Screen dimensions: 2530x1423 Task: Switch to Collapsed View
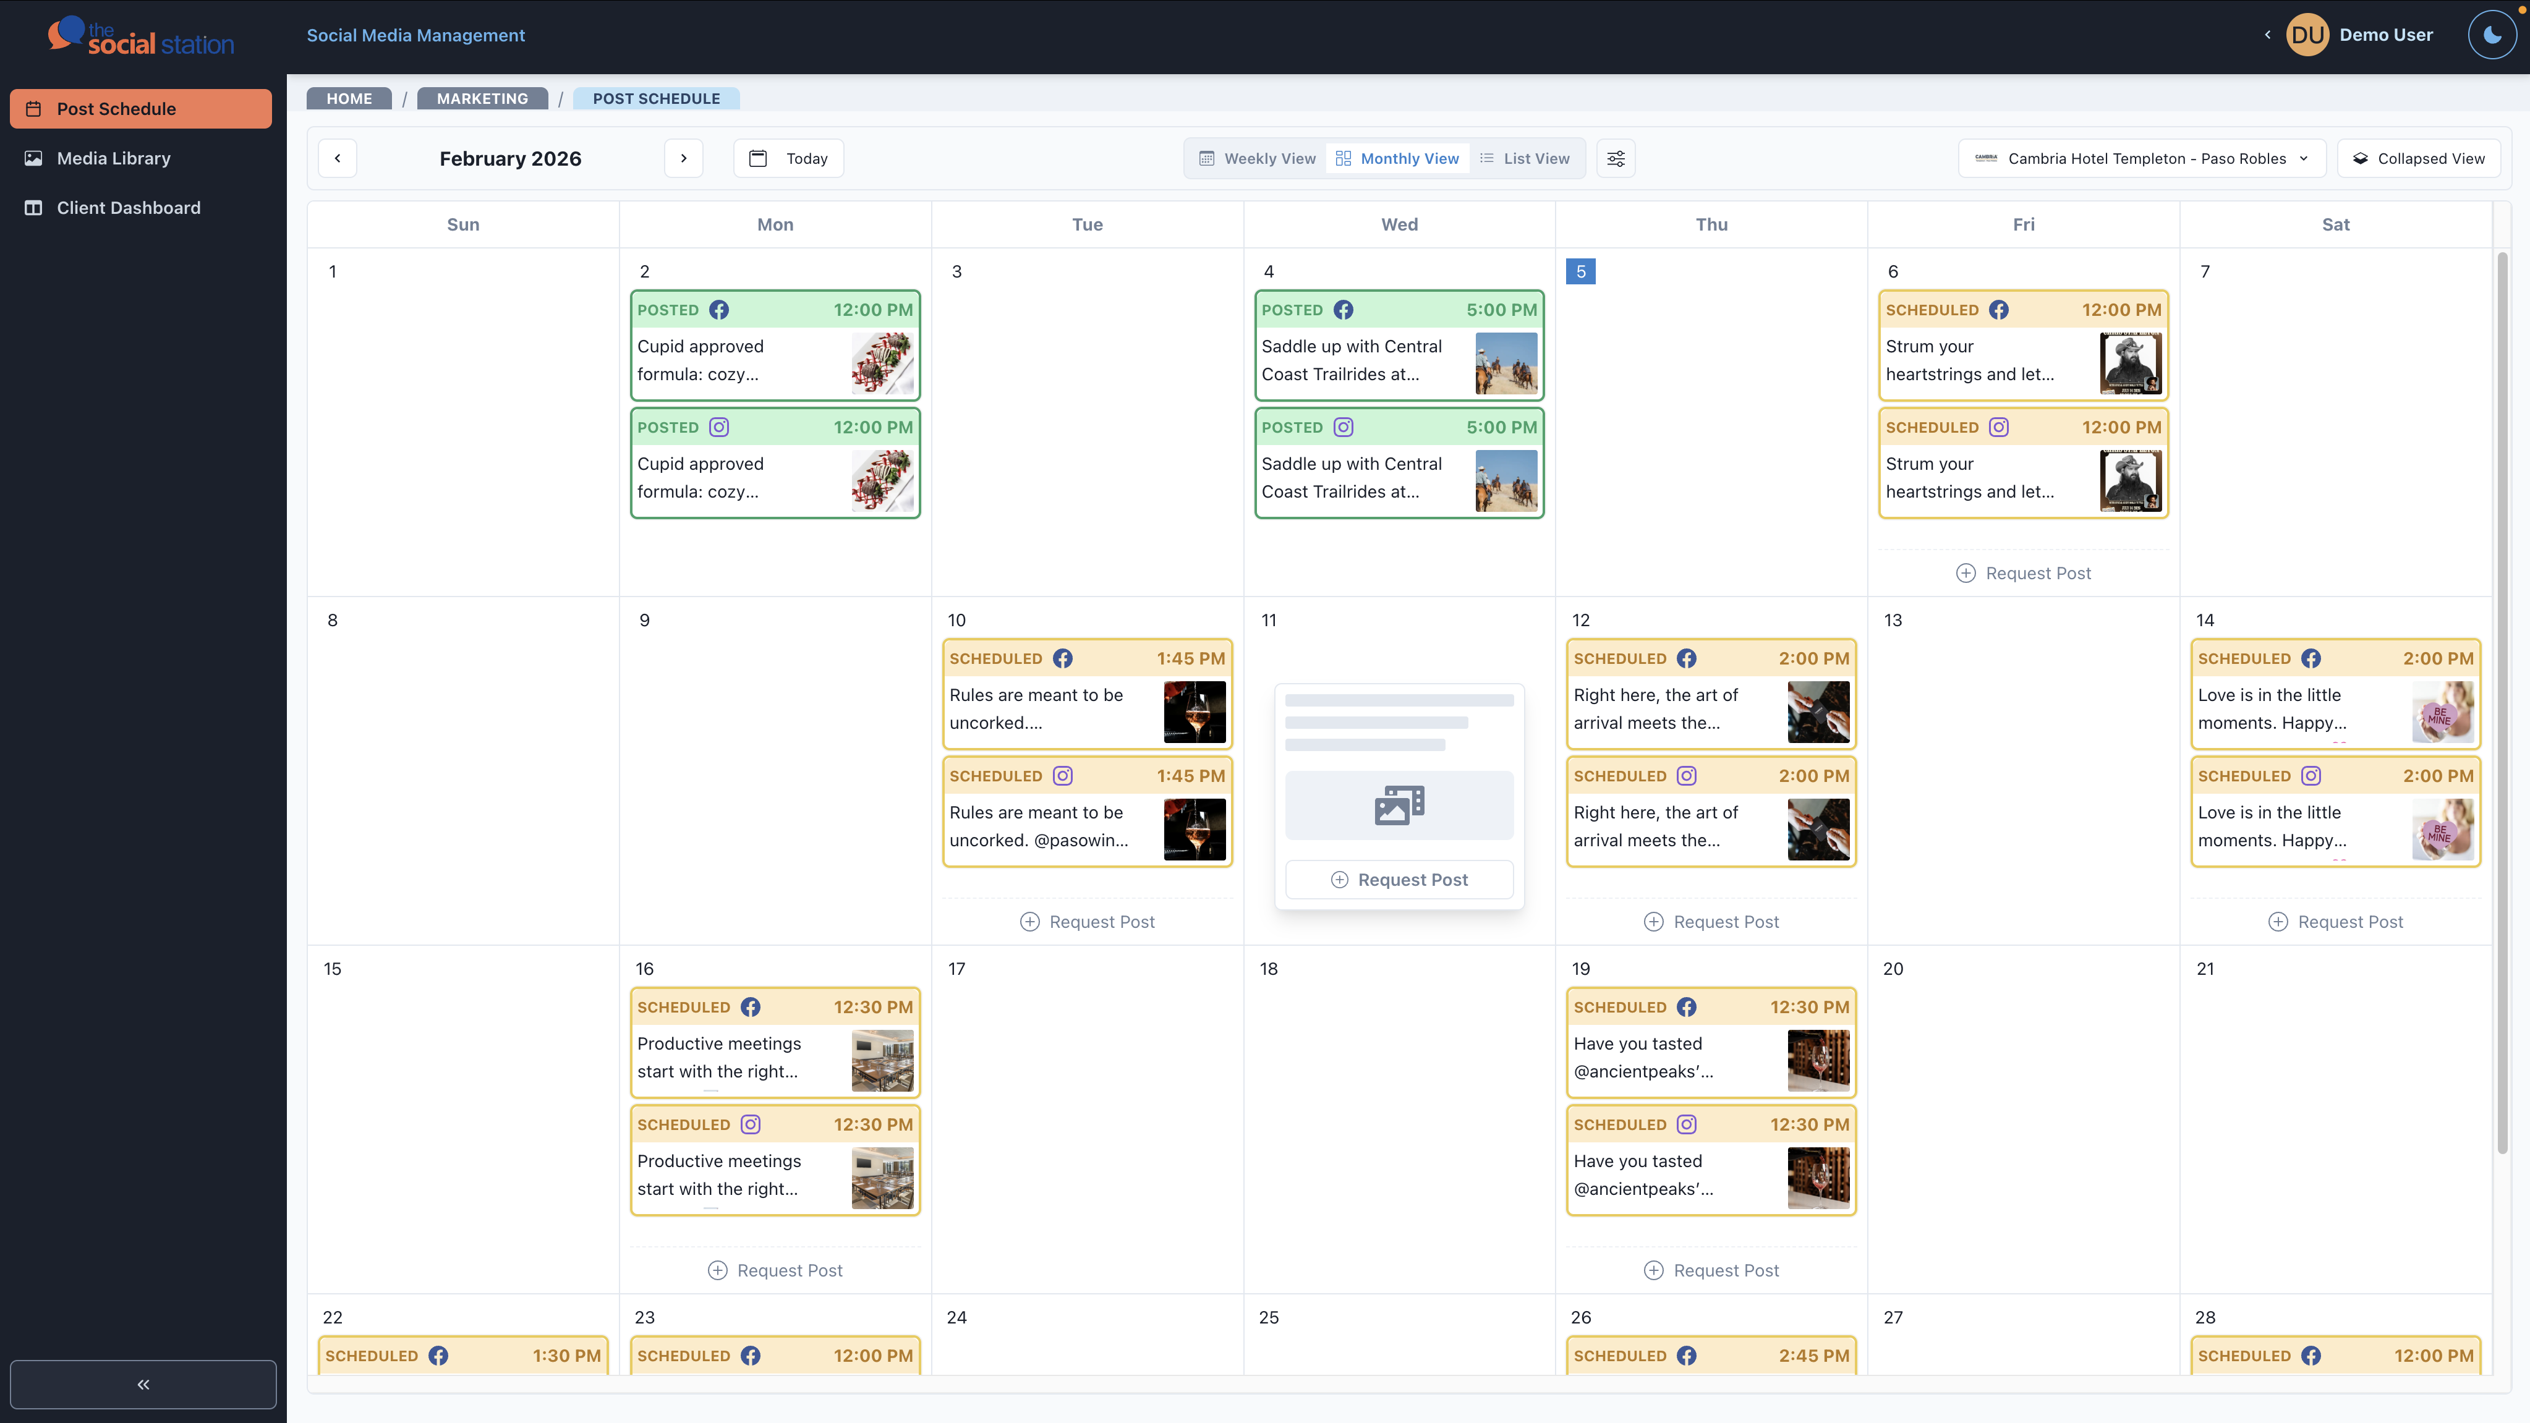(x=2419, y=158)
